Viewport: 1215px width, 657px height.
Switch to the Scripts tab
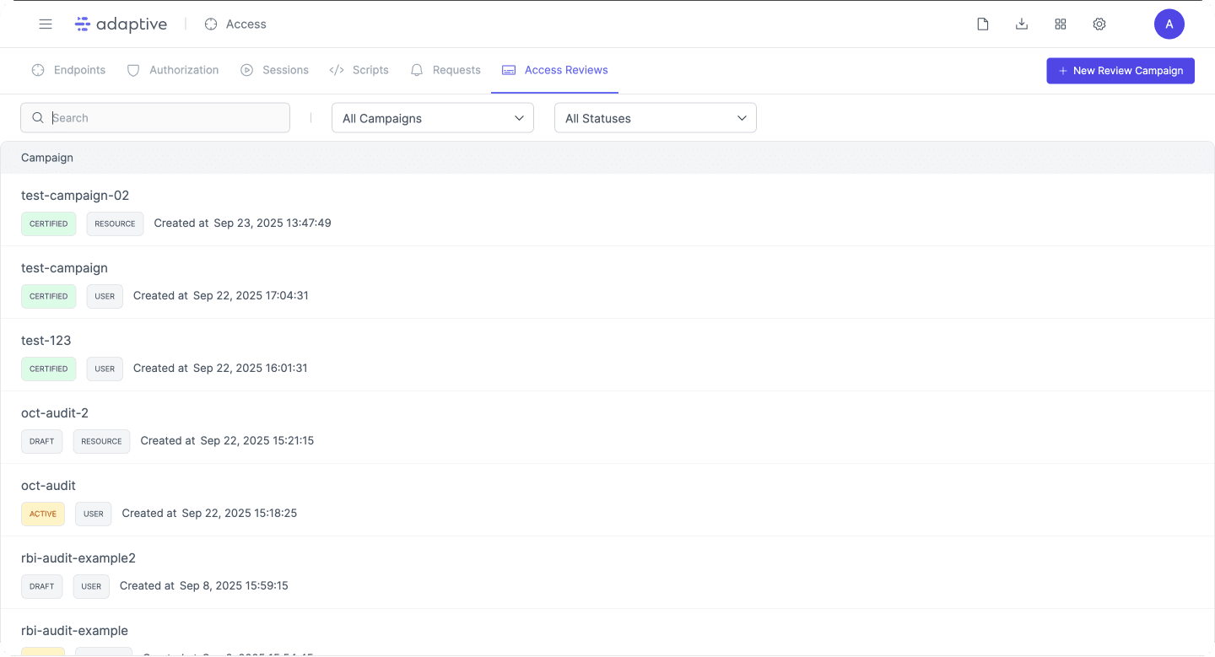click(359, 70)
